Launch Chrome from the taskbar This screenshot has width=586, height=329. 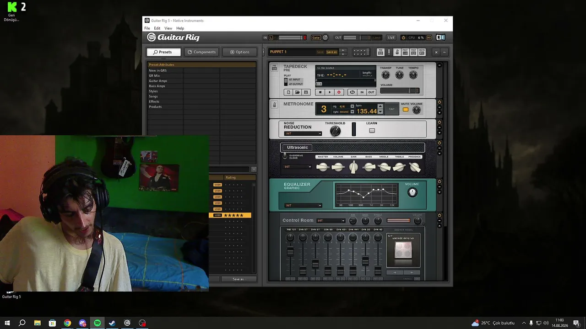[x=67, y=323]
